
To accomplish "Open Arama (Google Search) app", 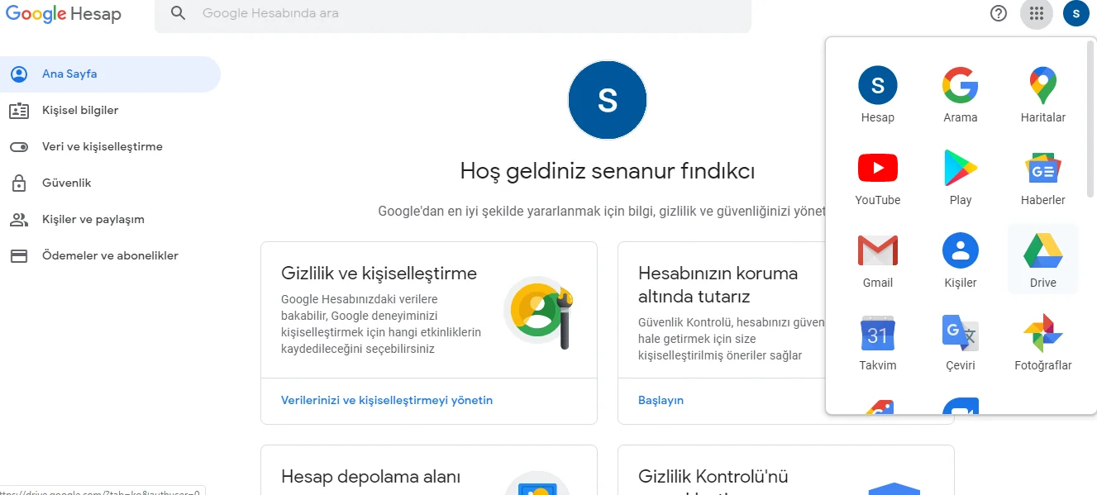I will click(x=960, y=94).
